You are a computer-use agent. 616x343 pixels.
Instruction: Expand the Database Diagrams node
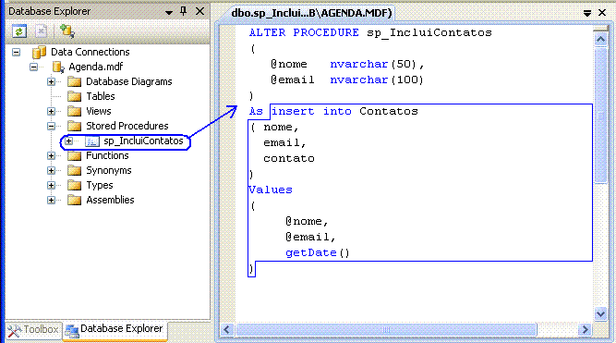coord(51,81)
